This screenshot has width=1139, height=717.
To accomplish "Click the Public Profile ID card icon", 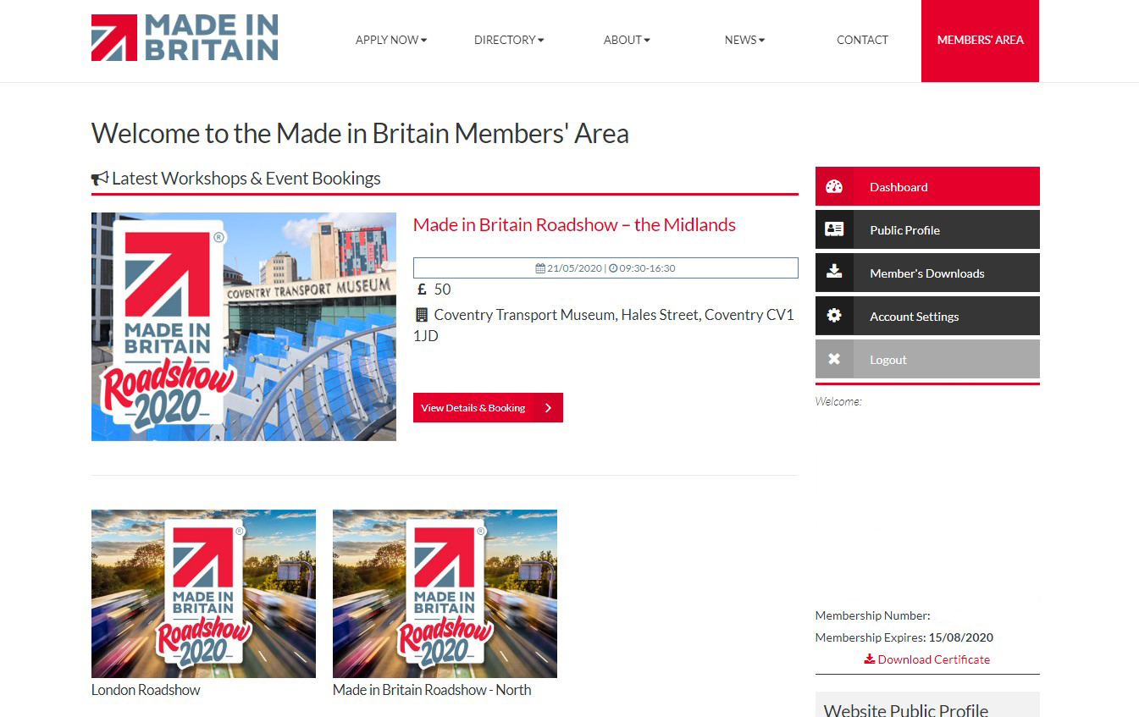I will point(834,229).
